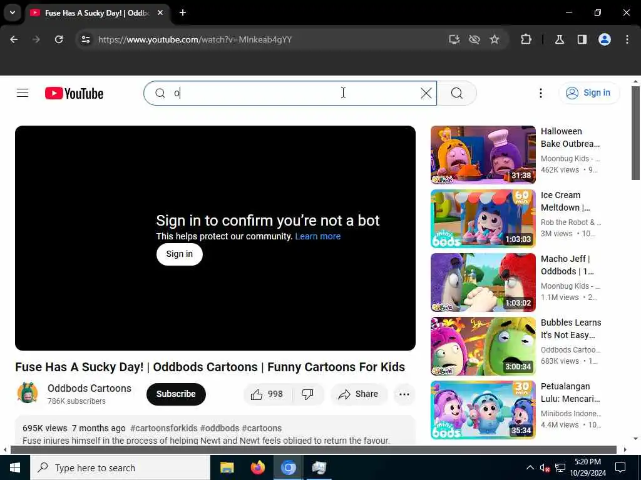Open the Windows notification center
641x480 pixels.
coord(620,467)
